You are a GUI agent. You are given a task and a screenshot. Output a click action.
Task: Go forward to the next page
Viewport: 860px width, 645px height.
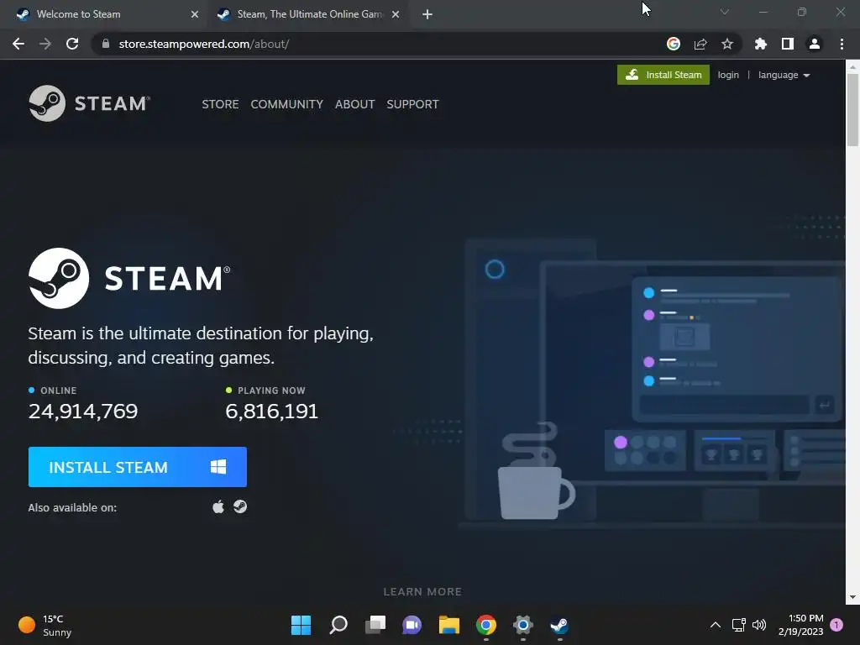click(45, 44)
